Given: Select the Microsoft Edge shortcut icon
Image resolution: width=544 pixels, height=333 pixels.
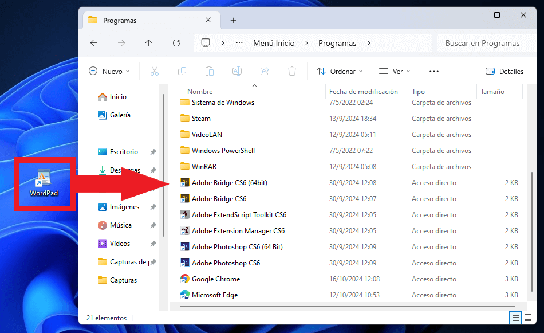Looking at the screenshot, I should point(184,295).
